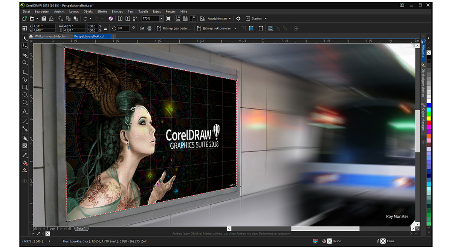Select the Eyedropper color picker tool
This screenshot has width=452, height=251.
[25, 155]
